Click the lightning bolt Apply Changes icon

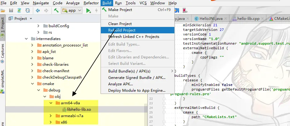point(96,10)
